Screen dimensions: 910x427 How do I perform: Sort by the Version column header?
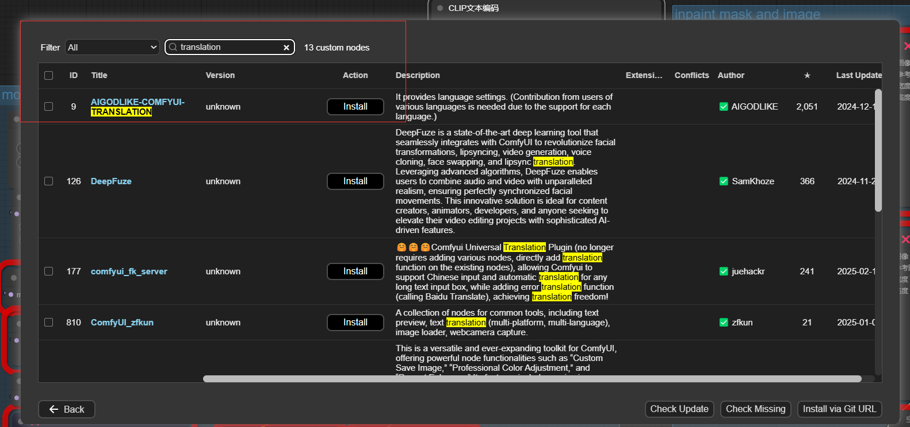(220, 75)
